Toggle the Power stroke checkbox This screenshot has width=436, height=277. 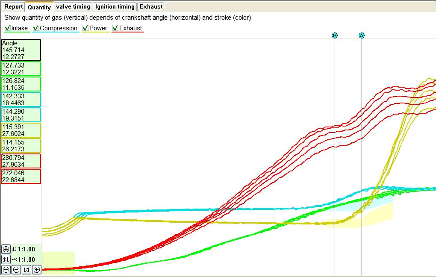tap(85, 28)
